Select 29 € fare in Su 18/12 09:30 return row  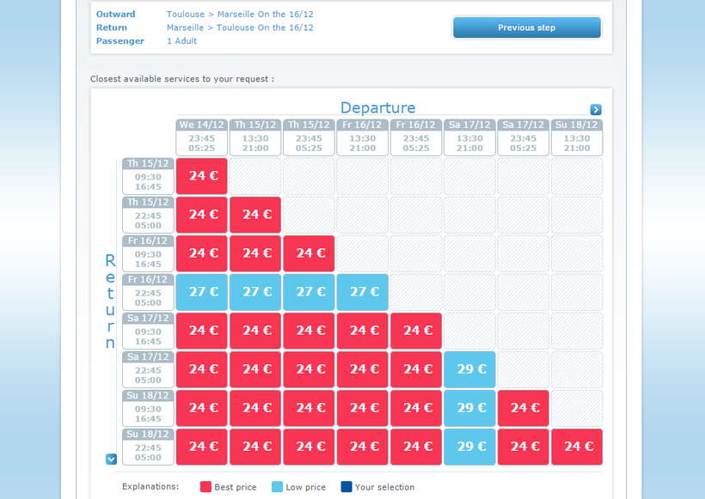coord(470,408)
